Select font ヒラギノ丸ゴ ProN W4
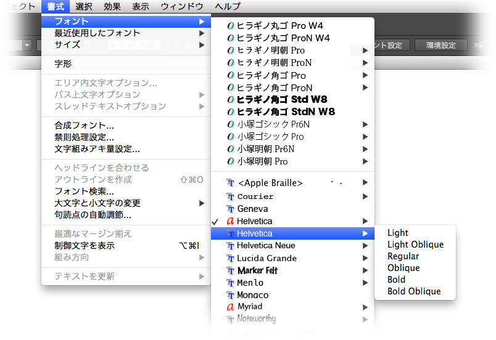The height and width of the screenshot is (340, 496). (x=292, y=38)
